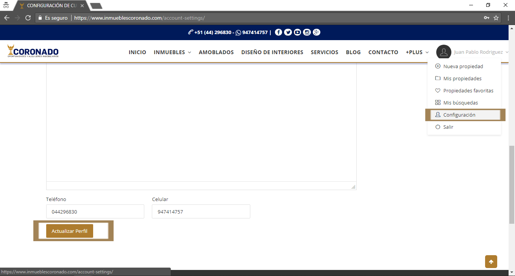This screenshot has height=276, width=515.
Task: Open the Google Plus social icon
Action: [x=317, y=33]
